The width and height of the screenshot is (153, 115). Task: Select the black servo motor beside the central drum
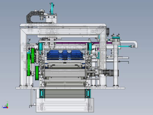pyautogui.click(x=110, y=73)
